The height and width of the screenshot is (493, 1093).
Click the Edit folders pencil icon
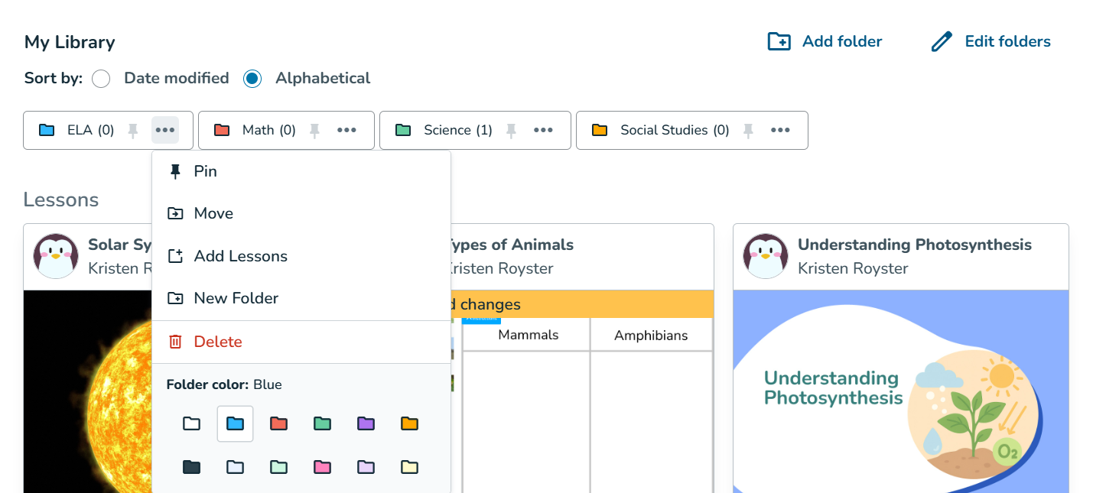click(x=942, y=41)
